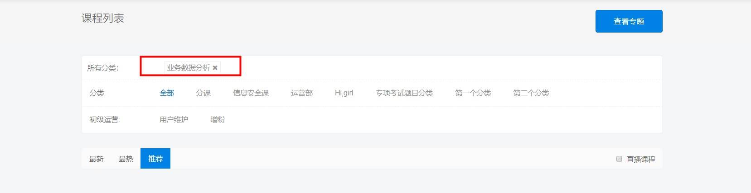Screen dimensions: 751x193
Task: Switch to the 最新 sorting tab
Action: 96,159
